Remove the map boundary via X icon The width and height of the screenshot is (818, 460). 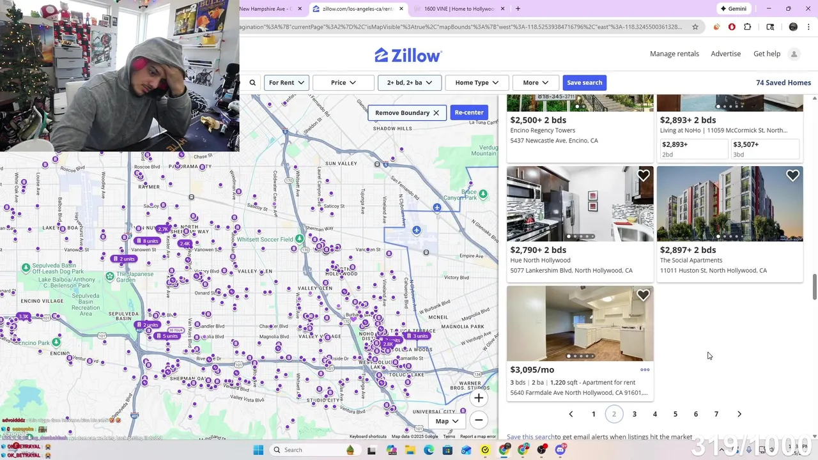436,113
